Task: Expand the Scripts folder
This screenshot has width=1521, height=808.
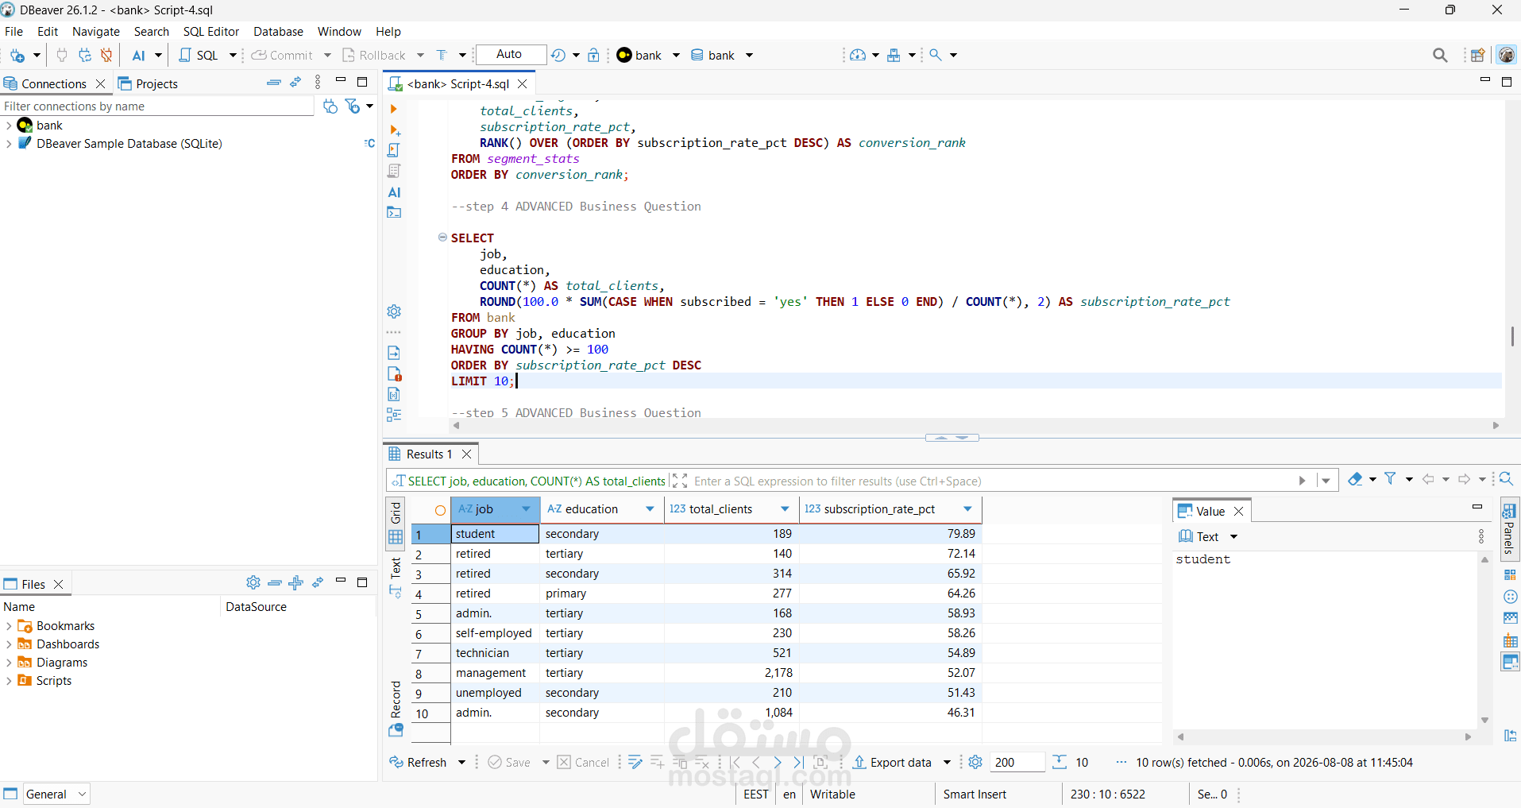Action: [x=9, y=681]
